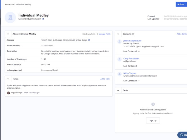The width and height of the screenshot is (187, 140).
Task: Open the Actions dropdown menu
Action: [182, 4]
